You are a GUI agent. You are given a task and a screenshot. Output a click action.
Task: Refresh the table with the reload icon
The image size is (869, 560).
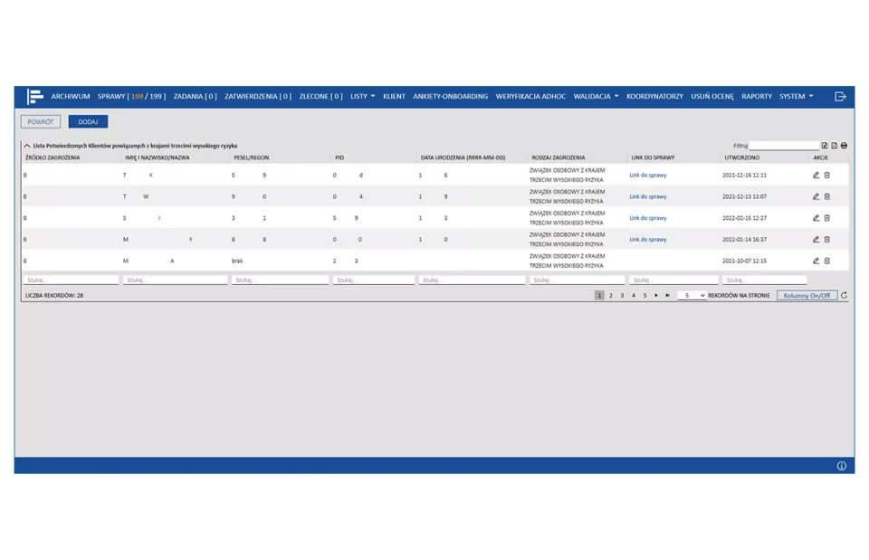(845, 295)
